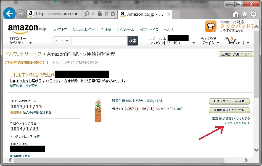Screen dimensions: 262x166
Task: Expand the カート dropdown arrow
Action: point(248,43)
